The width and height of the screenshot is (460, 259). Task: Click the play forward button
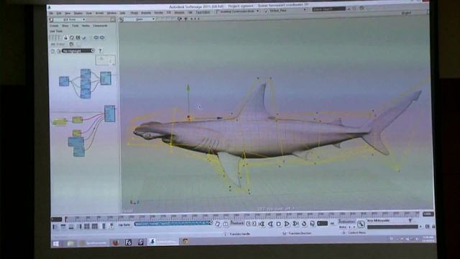pos(287,224)
